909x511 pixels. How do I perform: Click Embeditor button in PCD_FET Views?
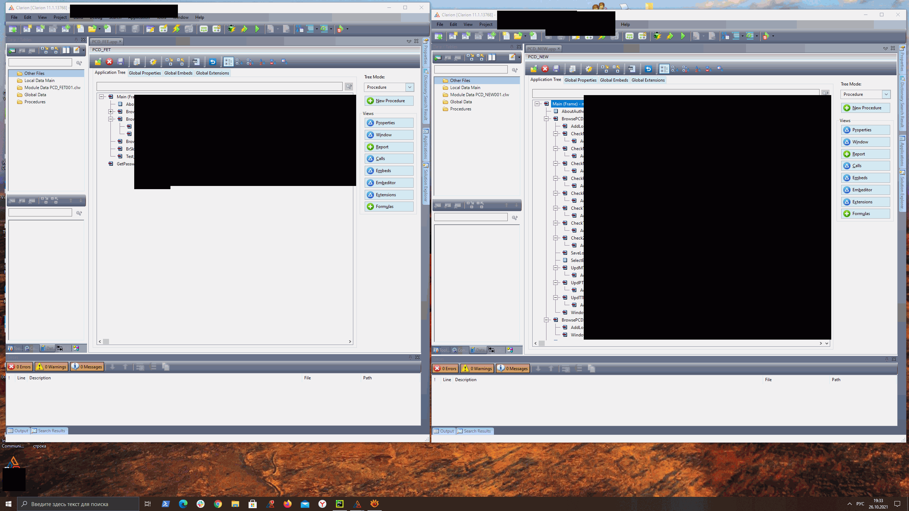click(x=389, y=183)
